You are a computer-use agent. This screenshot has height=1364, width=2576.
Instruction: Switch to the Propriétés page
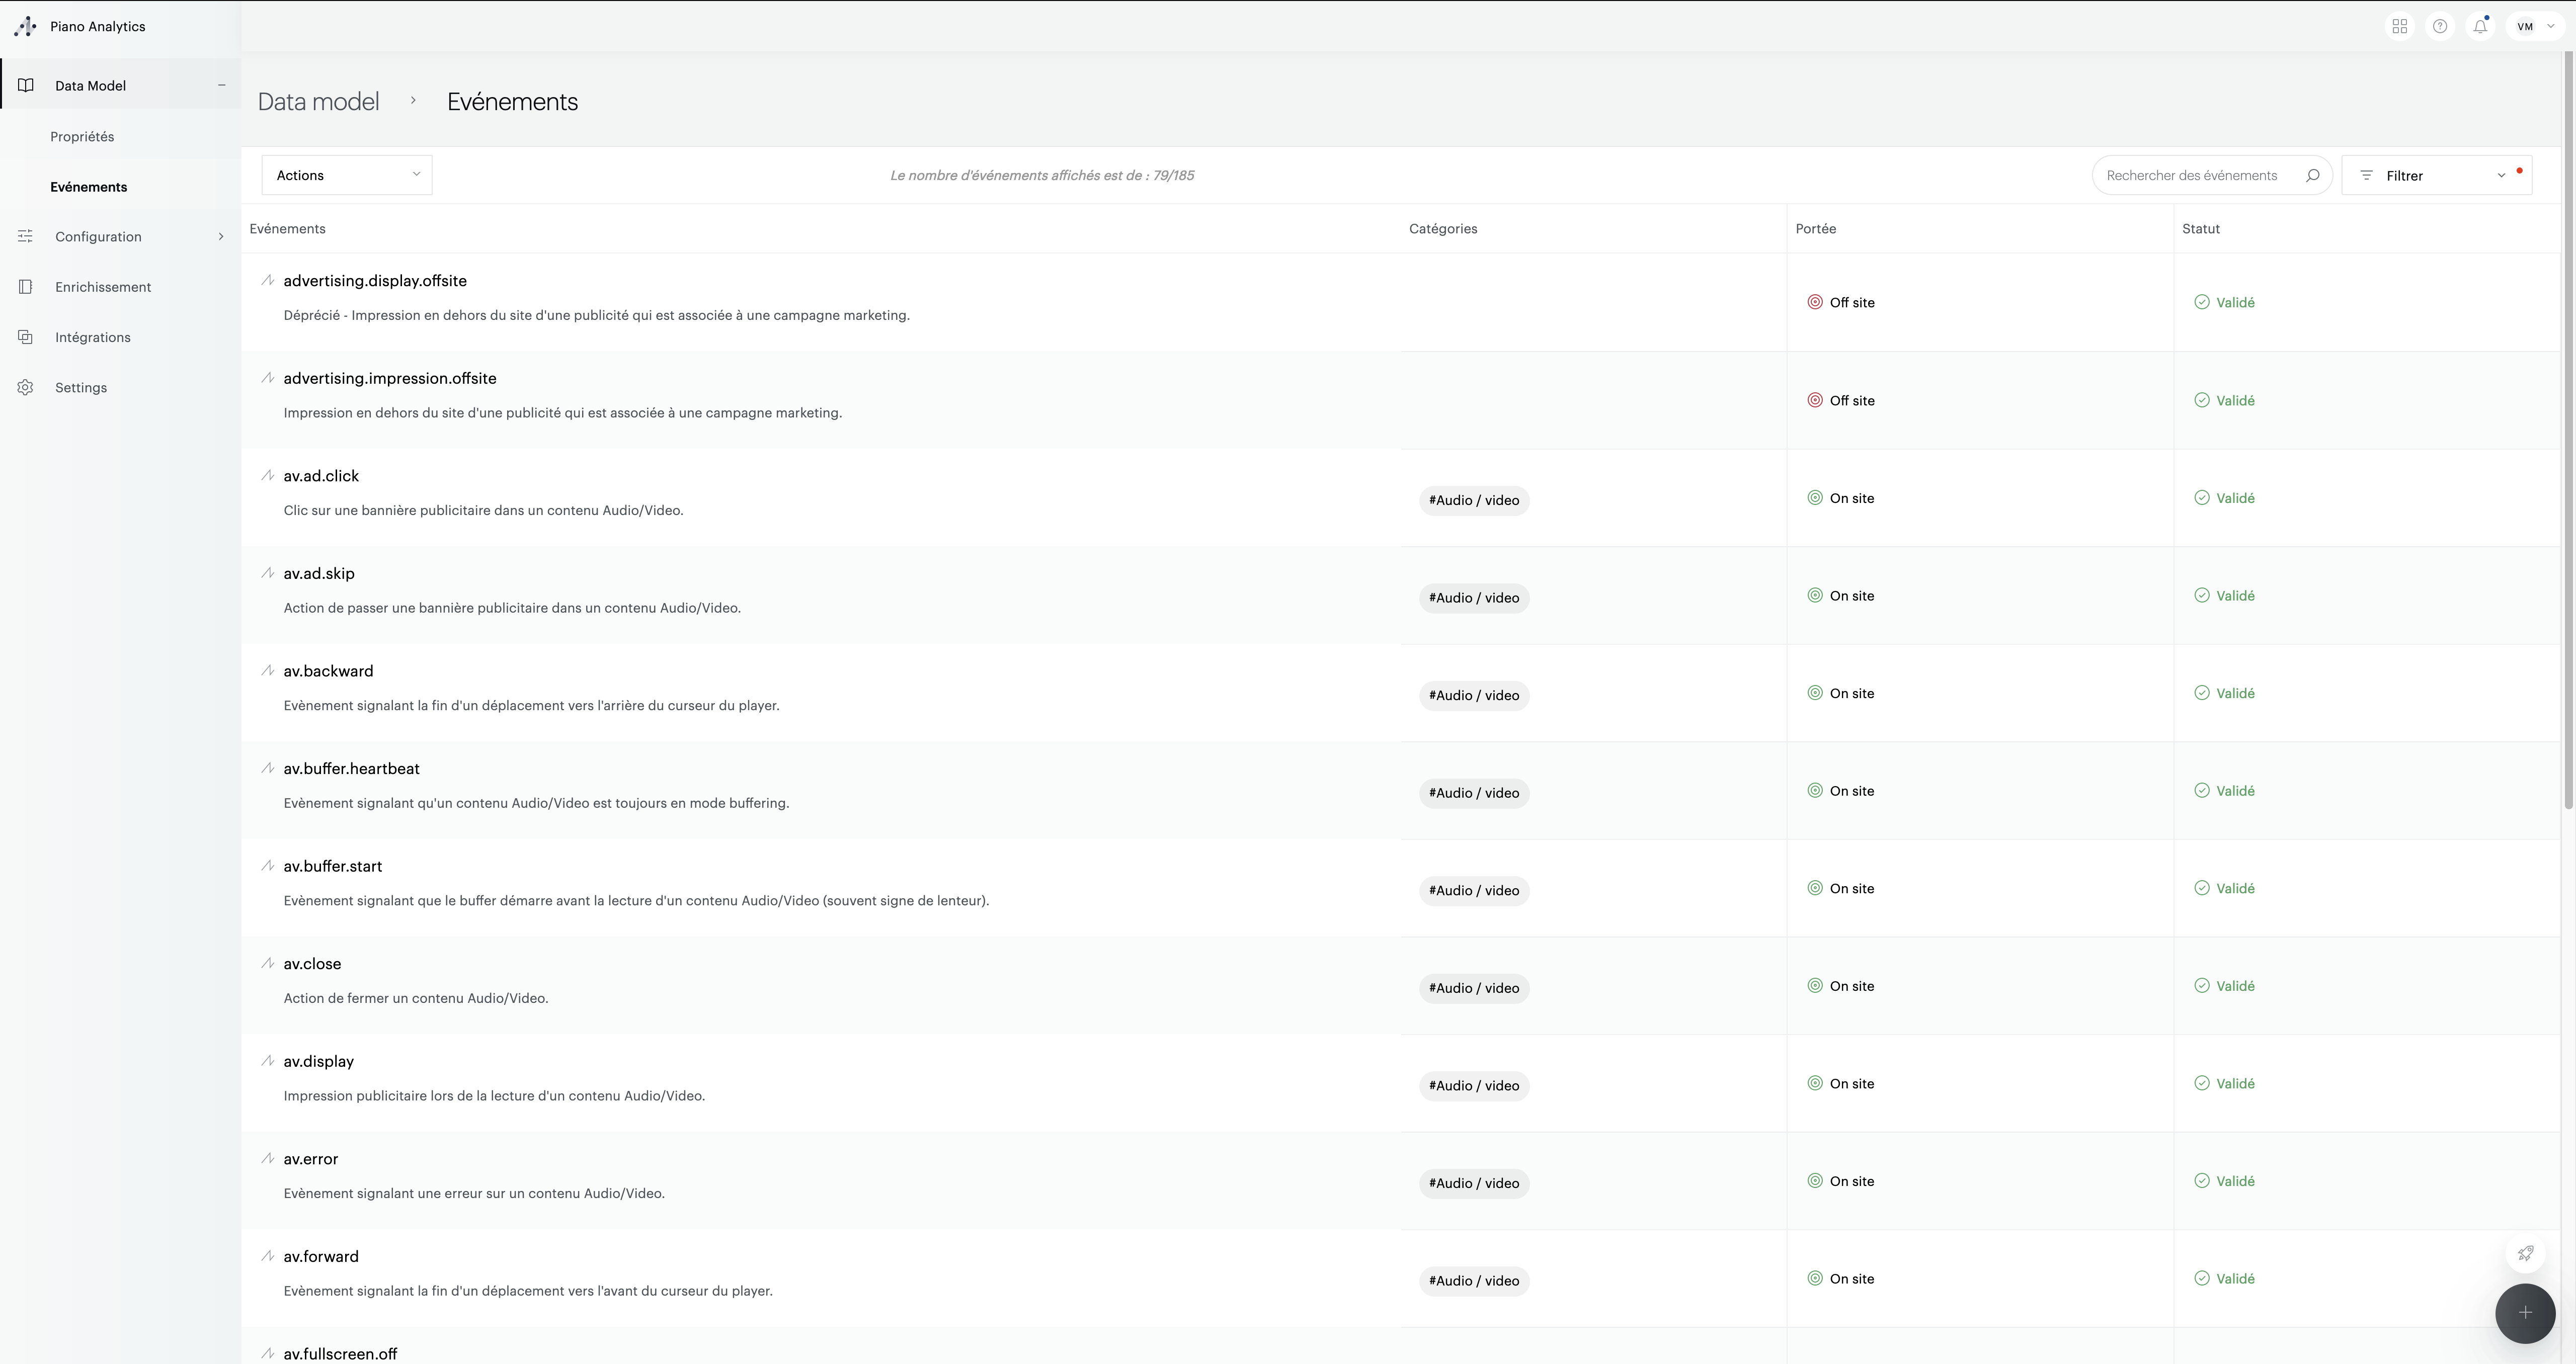pyautogui.click(x=83, y=136)
